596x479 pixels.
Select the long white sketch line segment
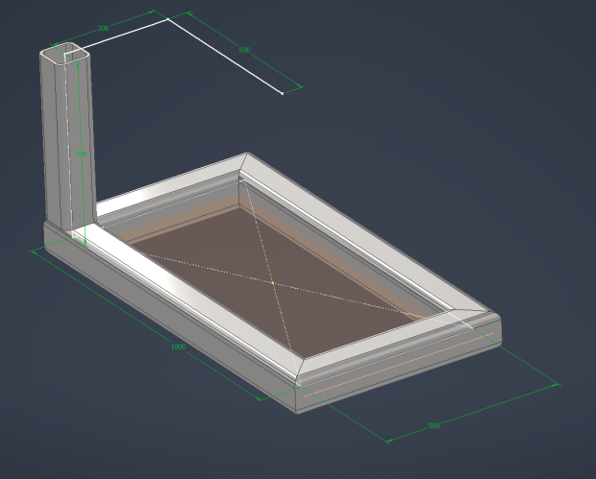click(x=225, y=56)
